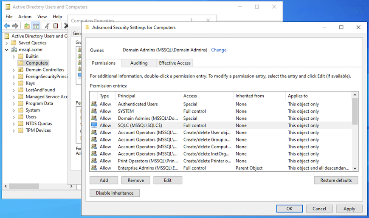369x218 pixels.
Task: Expand the Keys node
Action: 14,84
